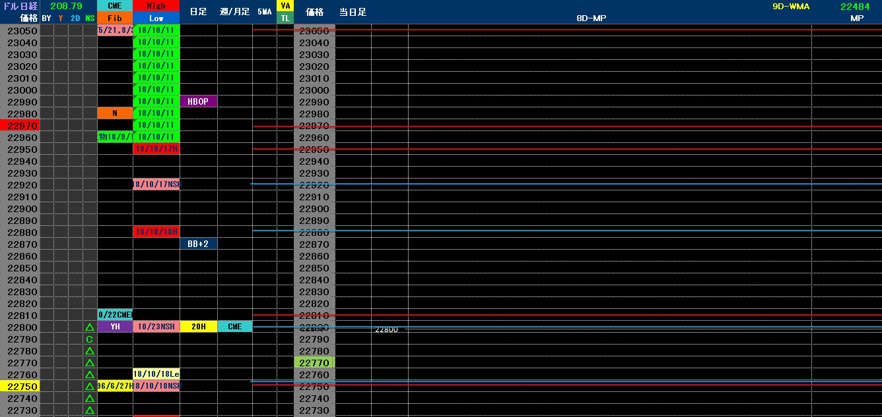
Task: Select the pink 18/10/18NSH cell
Action: coord(156,386)
